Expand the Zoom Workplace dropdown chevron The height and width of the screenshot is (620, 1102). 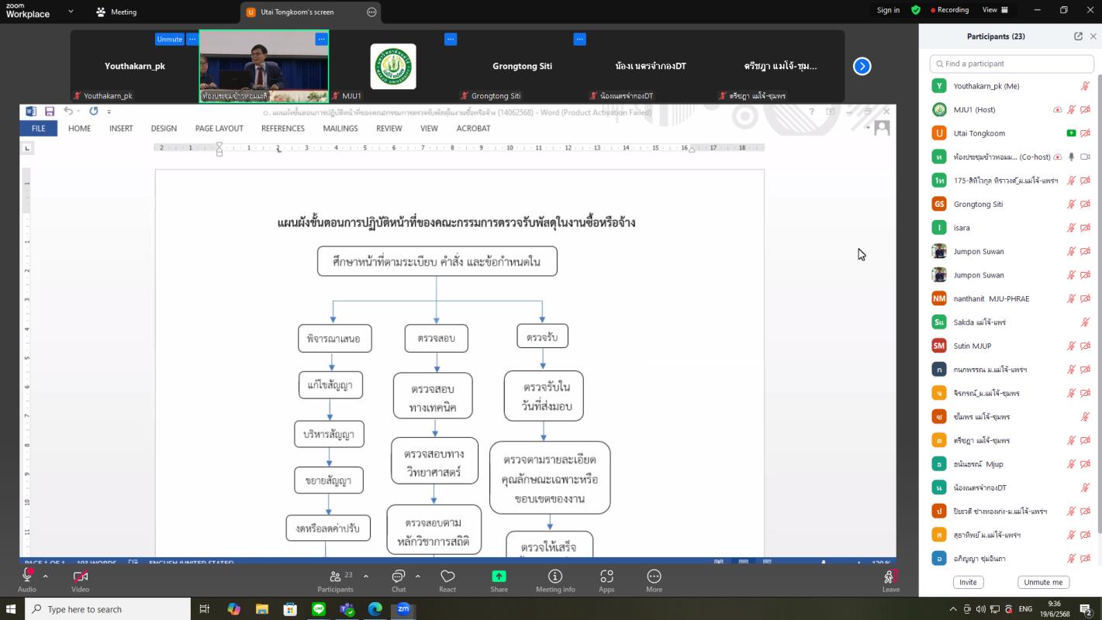(71, 12)
